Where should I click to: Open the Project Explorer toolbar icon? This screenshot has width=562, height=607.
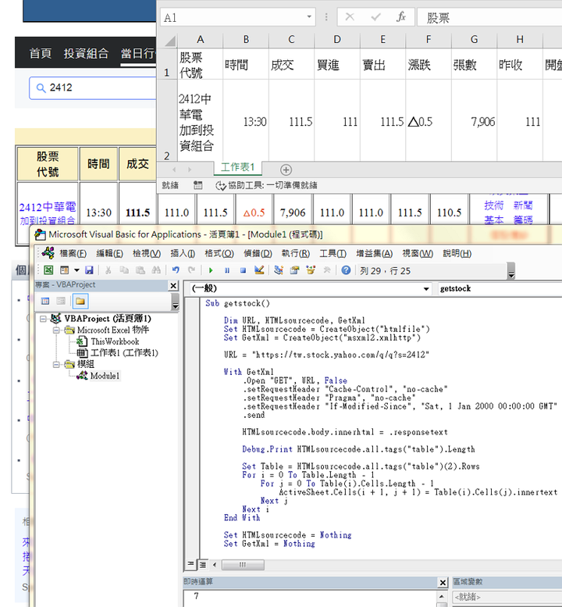tap(279, 270)
